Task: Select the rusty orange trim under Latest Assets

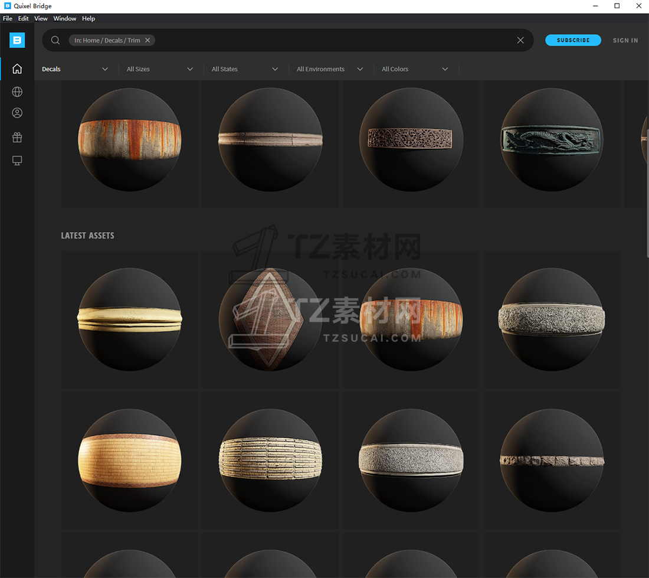Action: pyautogui.click(x=411, y=319)
